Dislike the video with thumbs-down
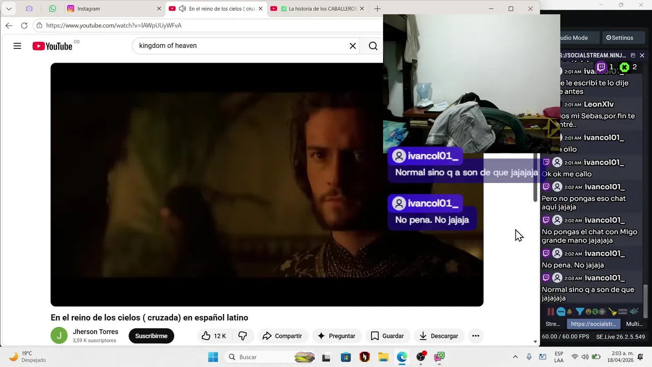652x367 pixels. click(243, 336)
